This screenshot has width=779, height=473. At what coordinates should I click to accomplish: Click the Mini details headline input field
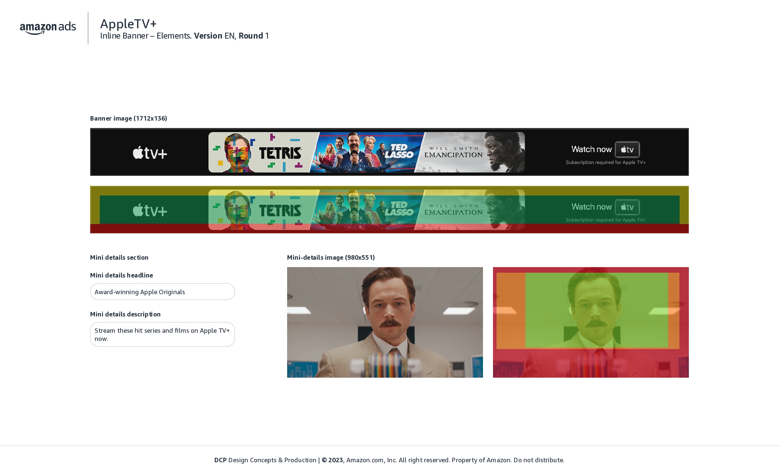click(162, 292)
